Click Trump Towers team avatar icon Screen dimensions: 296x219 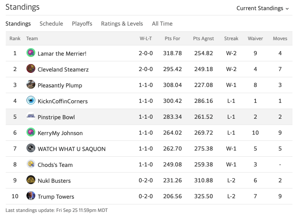click(31, 196)
